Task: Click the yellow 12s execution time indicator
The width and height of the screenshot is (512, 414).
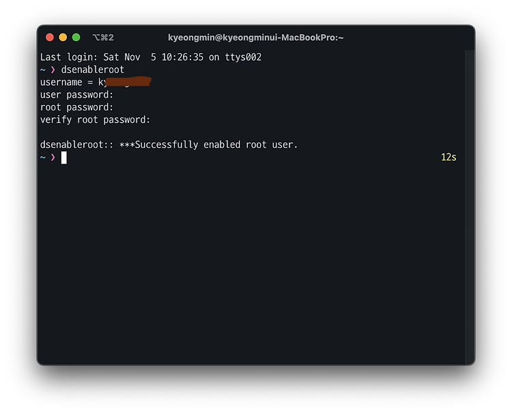Action: click(449, 158)
